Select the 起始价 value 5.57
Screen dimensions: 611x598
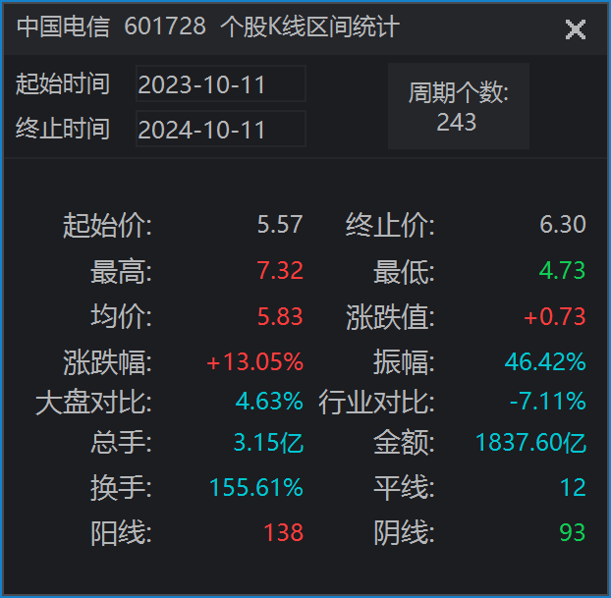pos(280,225)
